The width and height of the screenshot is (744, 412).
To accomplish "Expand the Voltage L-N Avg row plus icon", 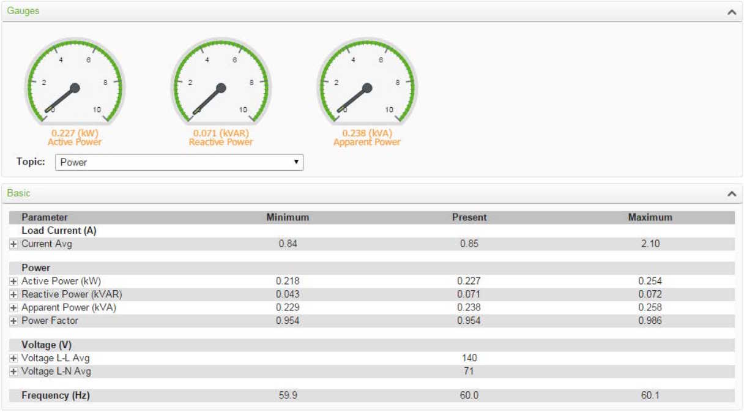I will click(13, 372).
